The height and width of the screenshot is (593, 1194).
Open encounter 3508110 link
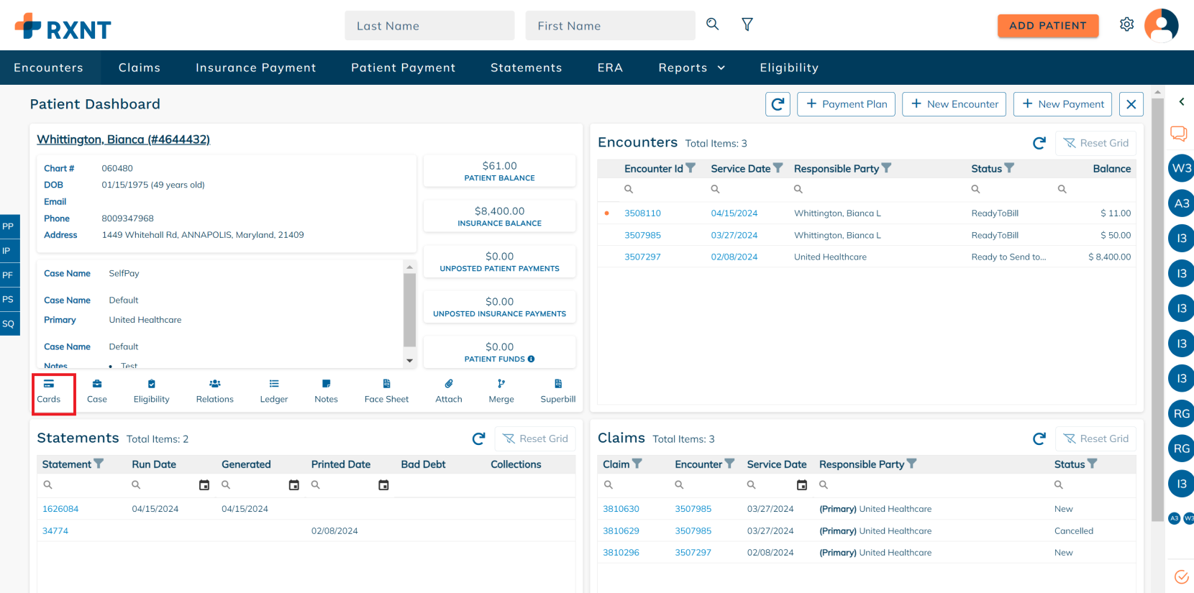click(642, 213)
